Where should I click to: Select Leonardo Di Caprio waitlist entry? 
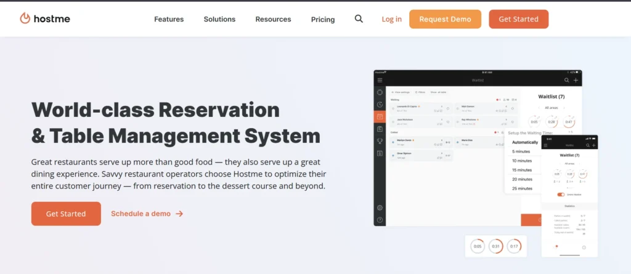pyautogui.click(x=421, y=108)
